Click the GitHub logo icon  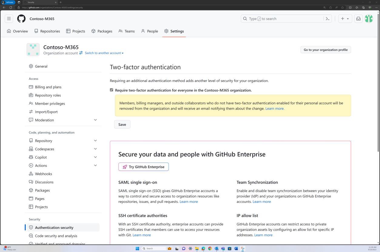pyautogui.click(x=21, y=18)
